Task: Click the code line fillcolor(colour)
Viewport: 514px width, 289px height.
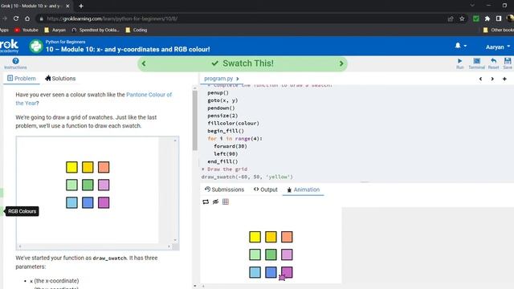Action: [x=233, y=123]
